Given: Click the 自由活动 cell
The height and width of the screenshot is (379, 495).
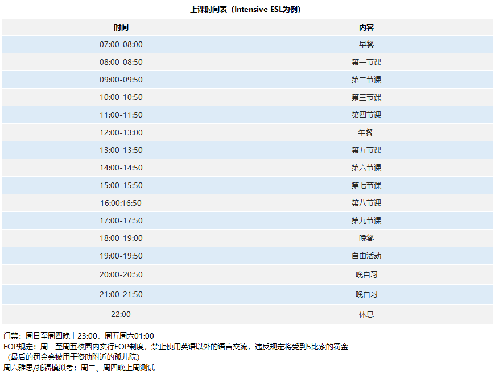Looking at the screenshot, I should click(366, 256).
